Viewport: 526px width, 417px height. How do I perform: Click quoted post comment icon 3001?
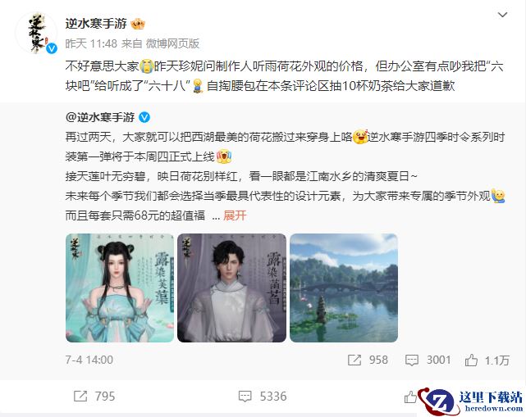coord(412,360)
